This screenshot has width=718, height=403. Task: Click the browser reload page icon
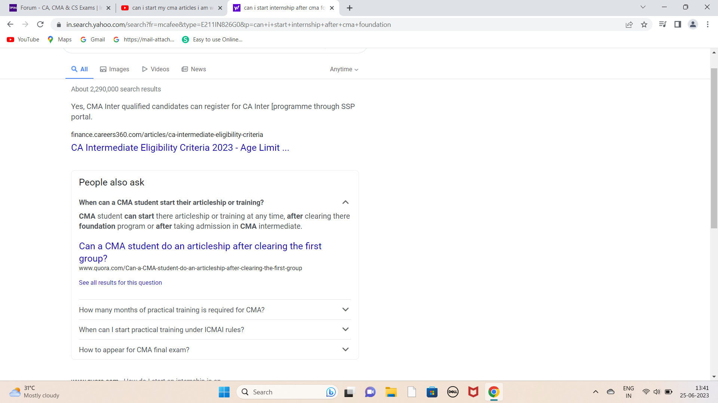pyautogui.click(x=40, y=25)
